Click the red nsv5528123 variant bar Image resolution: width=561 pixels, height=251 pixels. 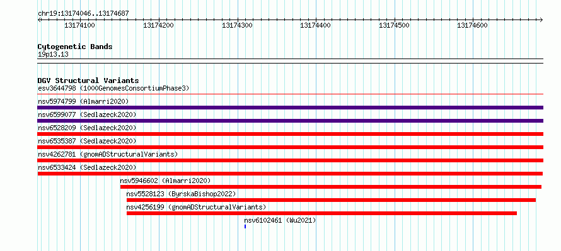332,200
